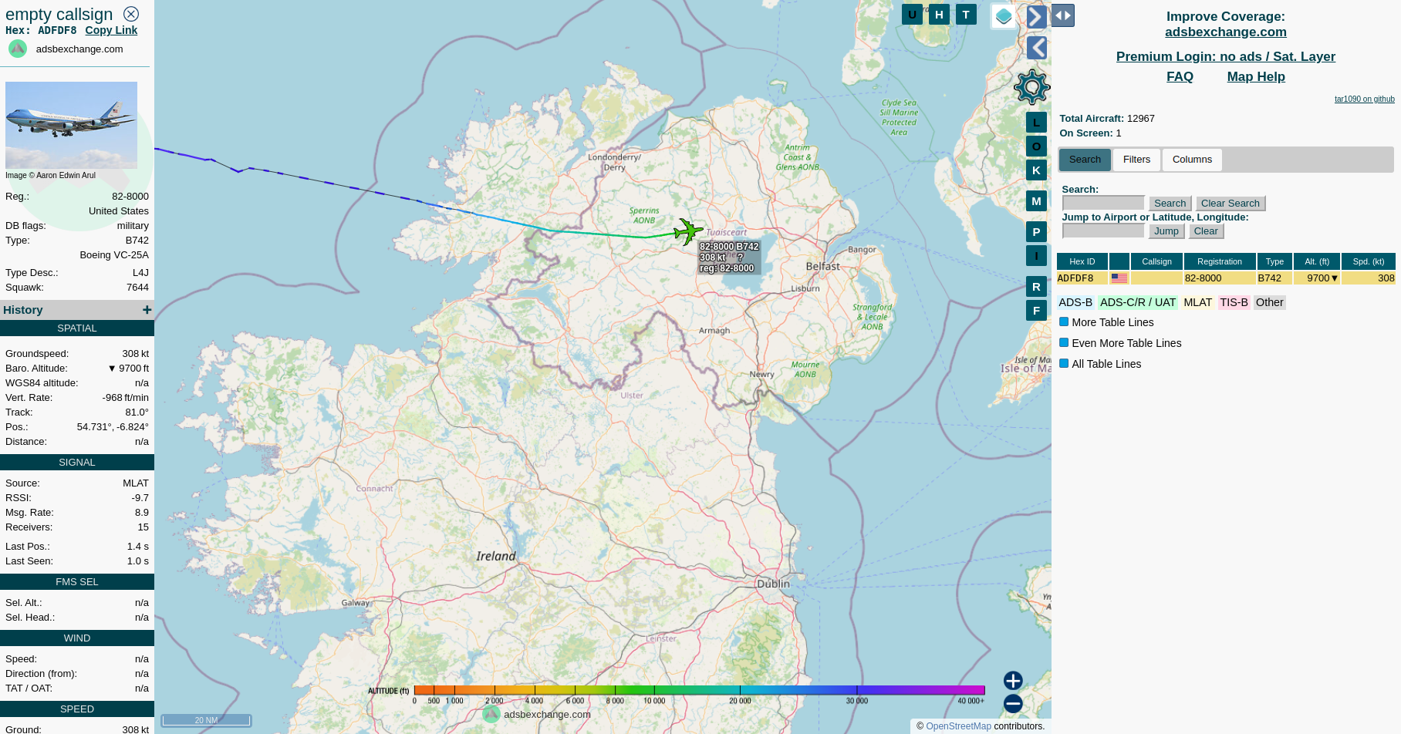Toggle sidebar width with double-arrow button
Viewport: 1401px width, 734px height.
click(x=1063, y=15)
